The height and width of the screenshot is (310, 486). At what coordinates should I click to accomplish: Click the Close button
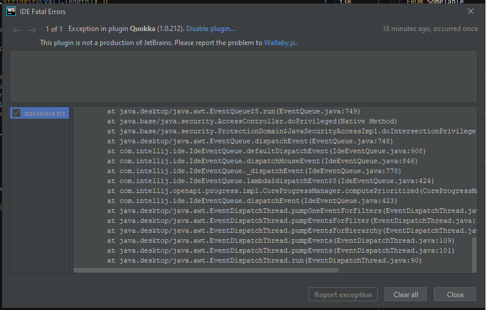point(455,295)
